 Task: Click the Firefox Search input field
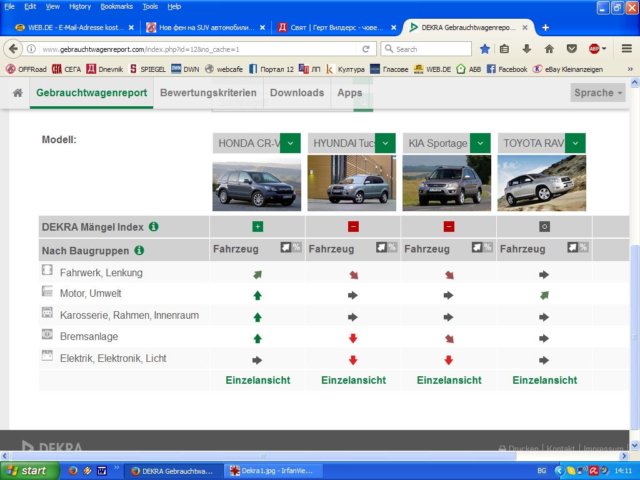(x=431, y=49)
